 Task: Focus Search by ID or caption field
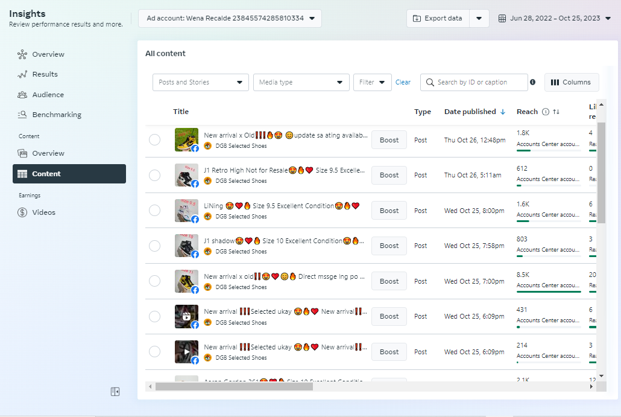pyautogui.click(x=474, y=83)
